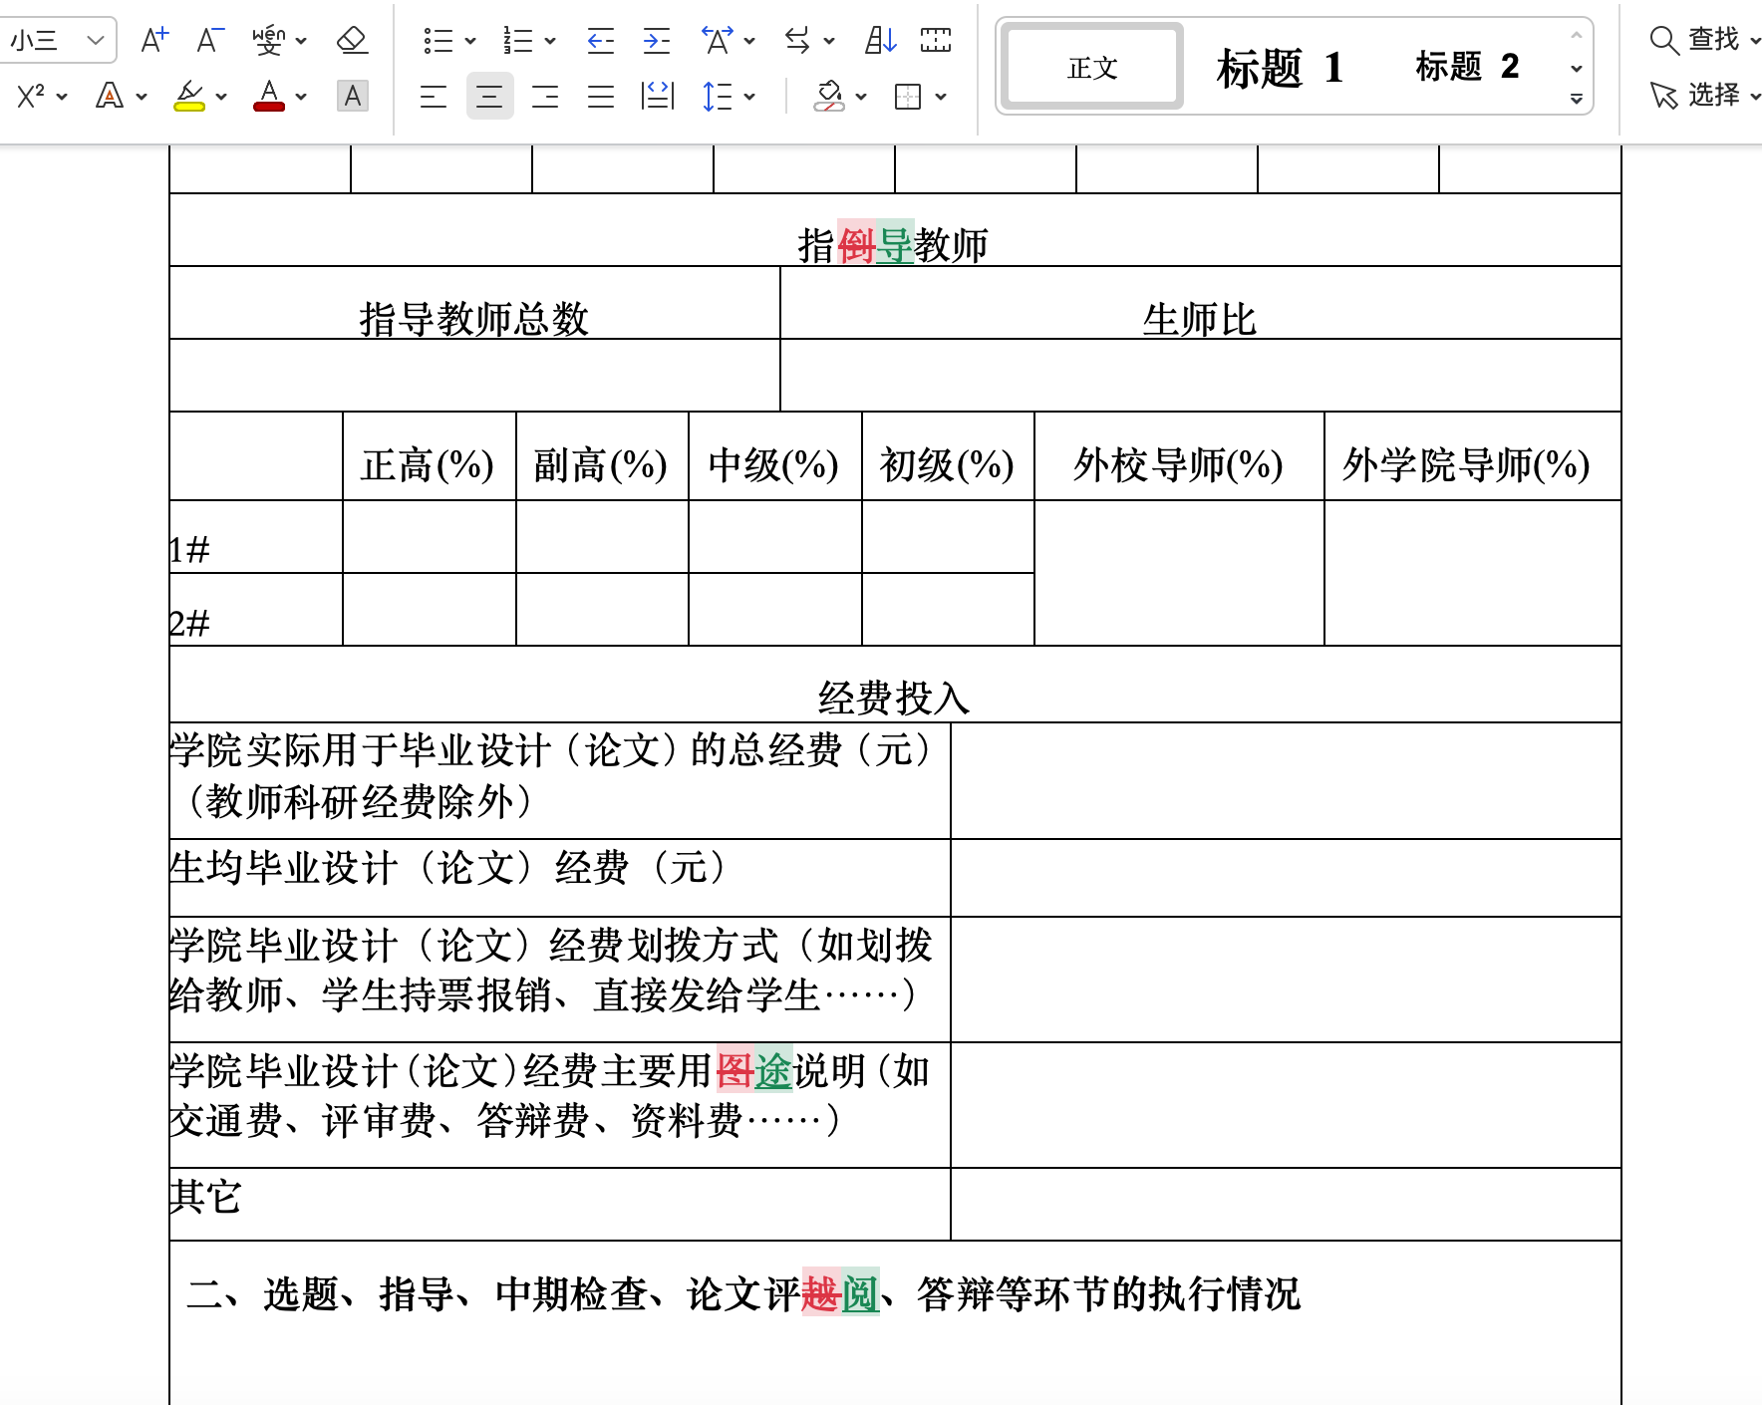Apply red font color
The image size is (1762, 1405).
[x=269, y=96]
